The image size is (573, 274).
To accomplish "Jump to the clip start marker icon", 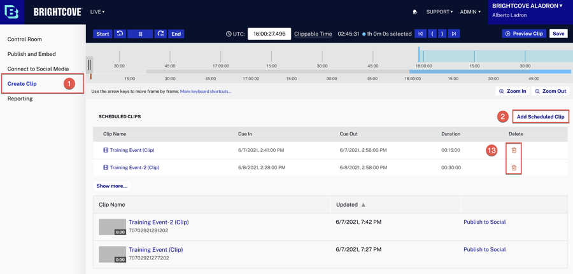I will coord(420,34).
